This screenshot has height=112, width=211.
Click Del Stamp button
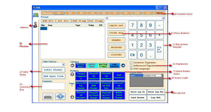point(96,21)
